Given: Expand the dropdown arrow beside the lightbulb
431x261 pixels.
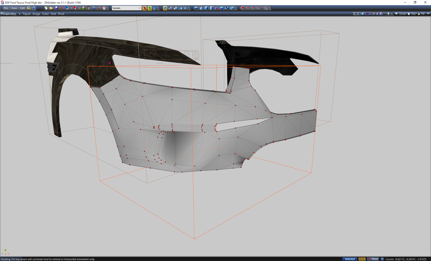Looking at the screenshot, I should pos(392,14).
